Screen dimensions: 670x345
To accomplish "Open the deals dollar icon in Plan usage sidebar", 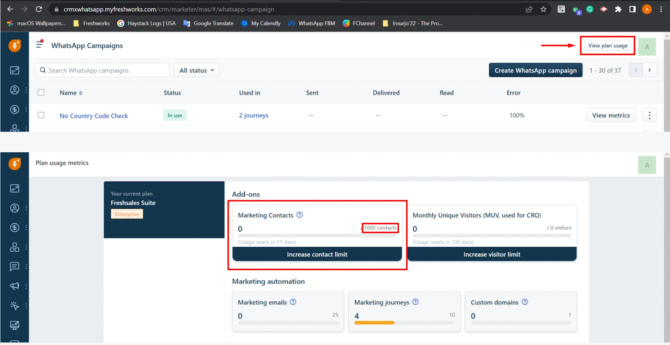I will click(x=15, y=227).
